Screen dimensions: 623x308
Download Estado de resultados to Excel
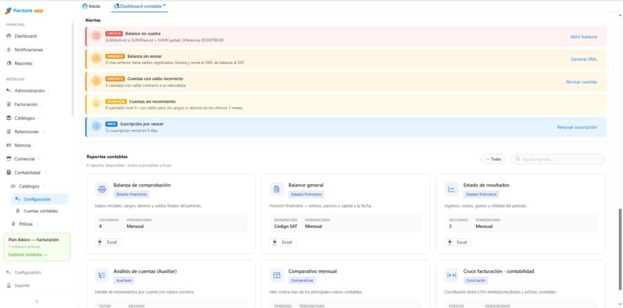[x=458, y=242]
